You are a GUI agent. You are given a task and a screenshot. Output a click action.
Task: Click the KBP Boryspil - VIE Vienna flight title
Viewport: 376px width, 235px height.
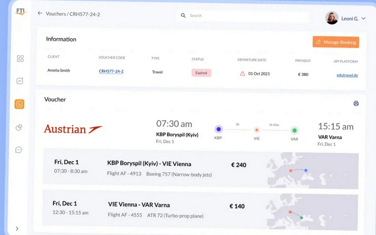(x=149, y=164)
